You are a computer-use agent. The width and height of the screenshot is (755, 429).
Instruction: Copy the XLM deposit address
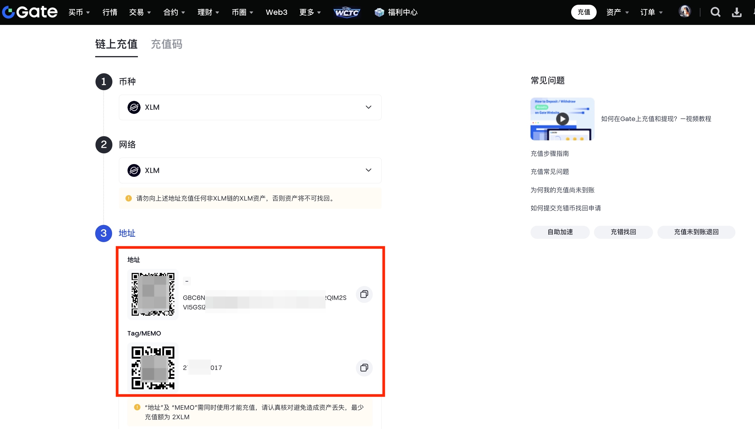364,294
